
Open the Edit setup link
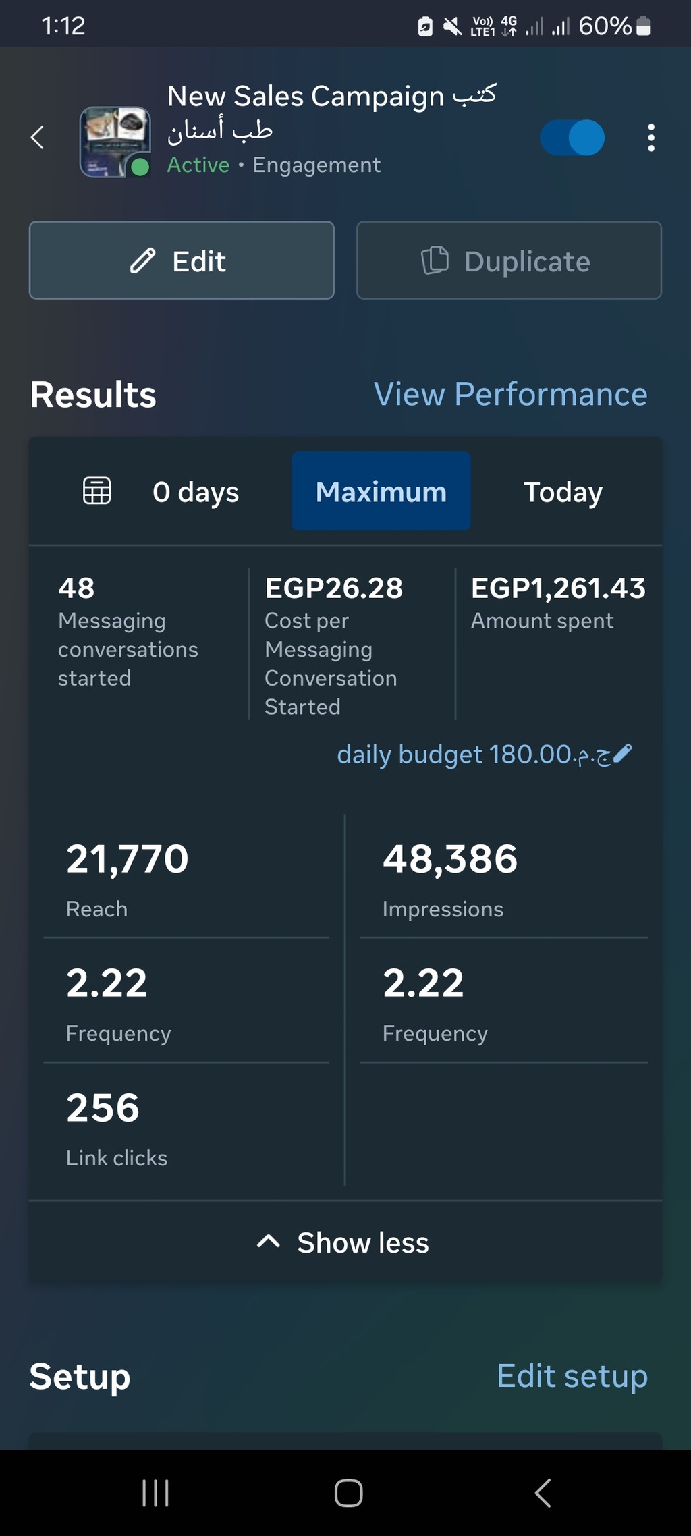[572, 1376]
